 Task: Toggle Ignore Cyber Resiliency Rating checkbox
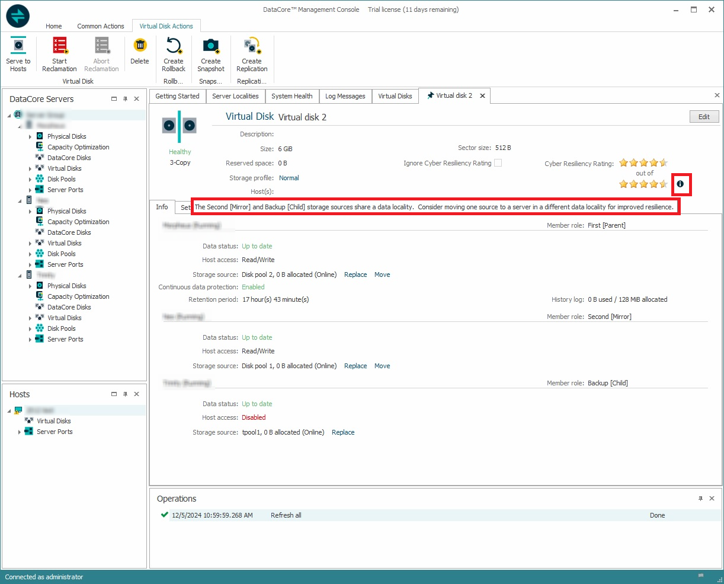[x=498, y=163]
